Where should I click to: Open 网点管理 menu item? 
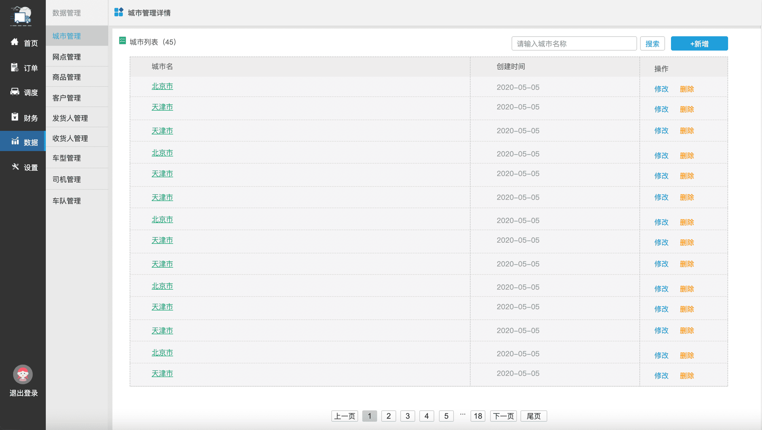tap(67, 57)
